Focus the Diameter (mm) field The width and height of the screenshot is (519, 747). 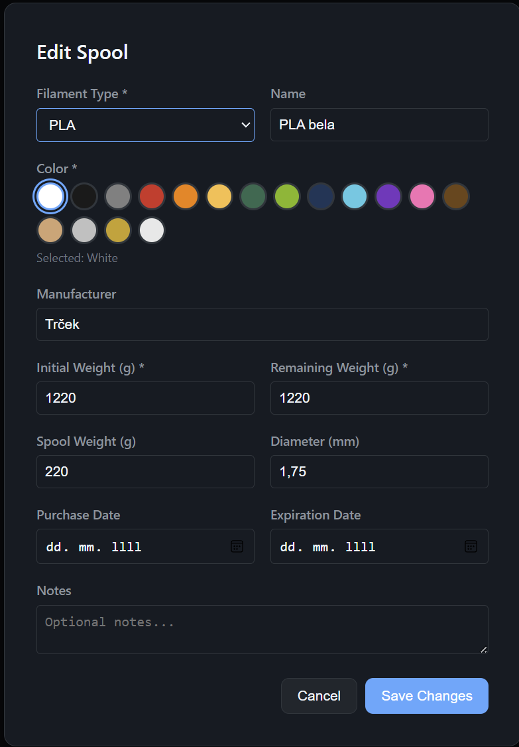click(379, 472)
